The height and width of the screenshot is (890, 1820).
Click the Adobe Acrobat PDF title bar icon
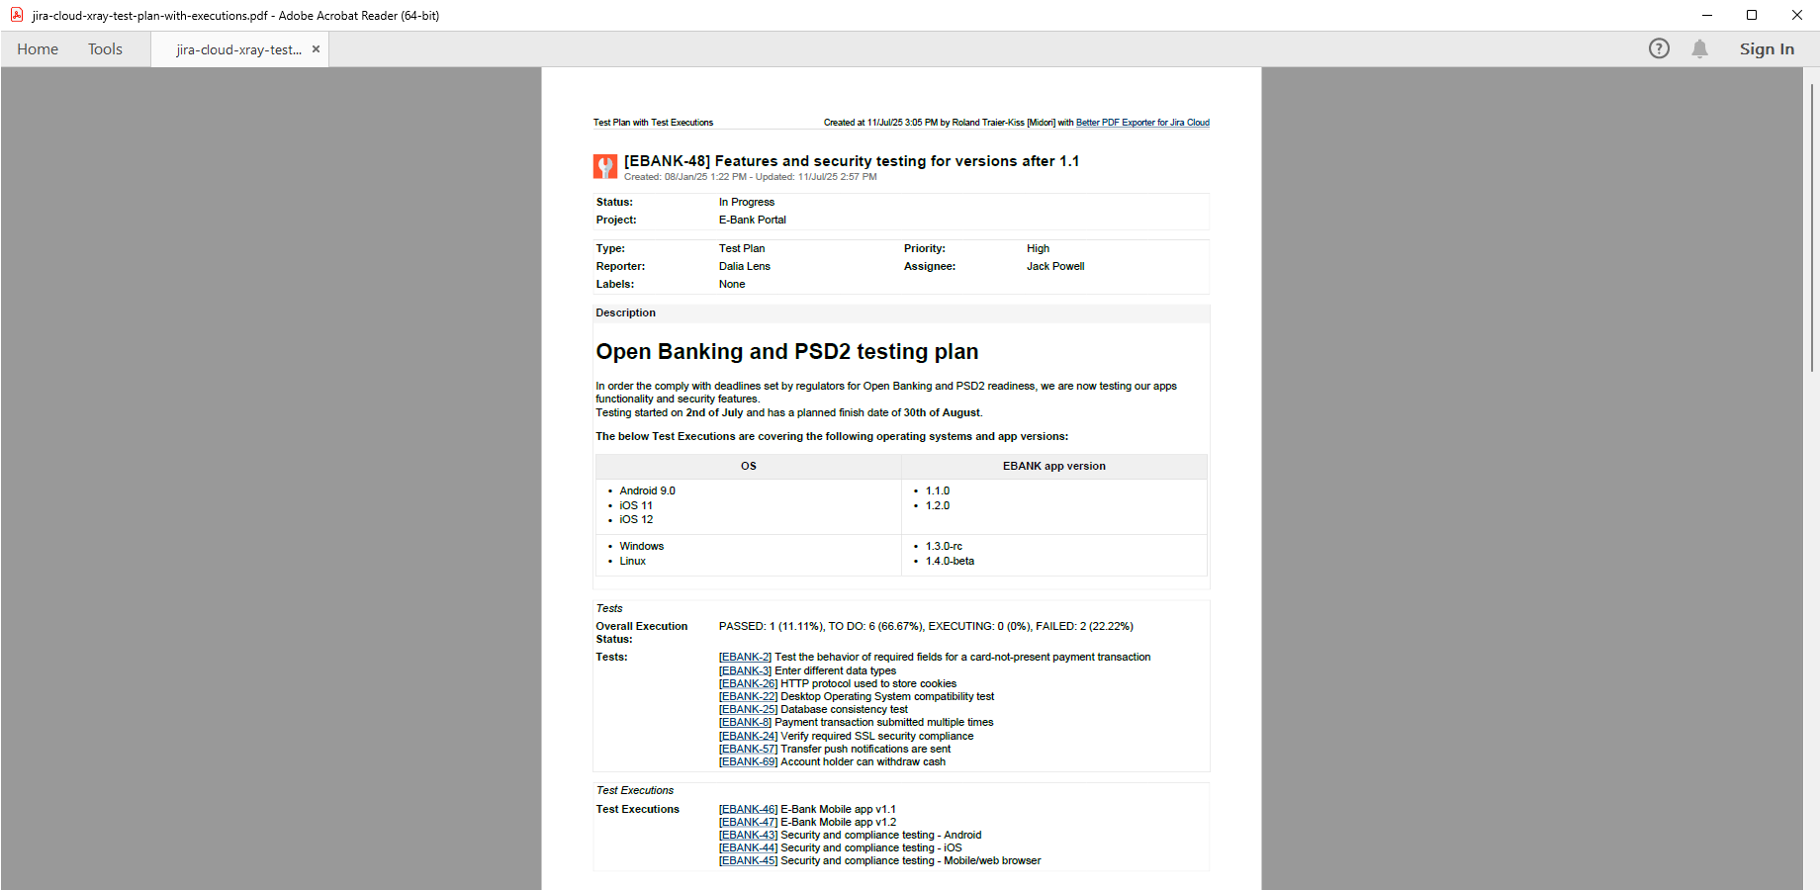tap(17, 15)
